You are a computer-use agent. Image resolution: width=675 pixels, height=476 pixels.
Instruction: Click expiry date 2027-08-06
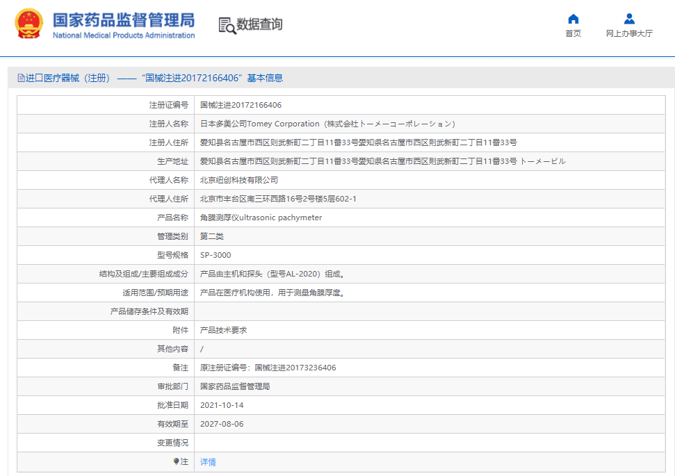(x=222, y=424)
